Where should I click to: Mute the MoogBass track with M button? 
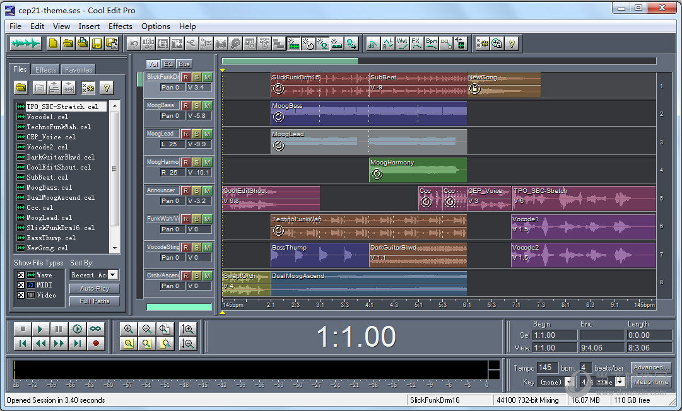point(207,105)
